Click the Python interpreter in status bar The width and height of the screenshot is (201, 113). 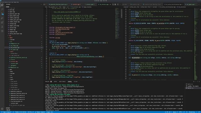21,112
